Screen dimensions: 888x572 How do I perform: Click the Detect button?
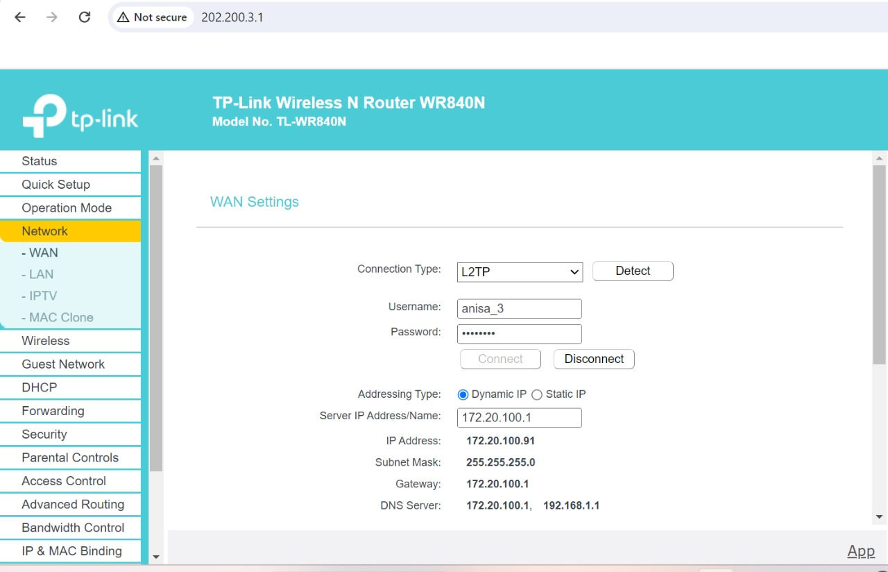point(633,271)
